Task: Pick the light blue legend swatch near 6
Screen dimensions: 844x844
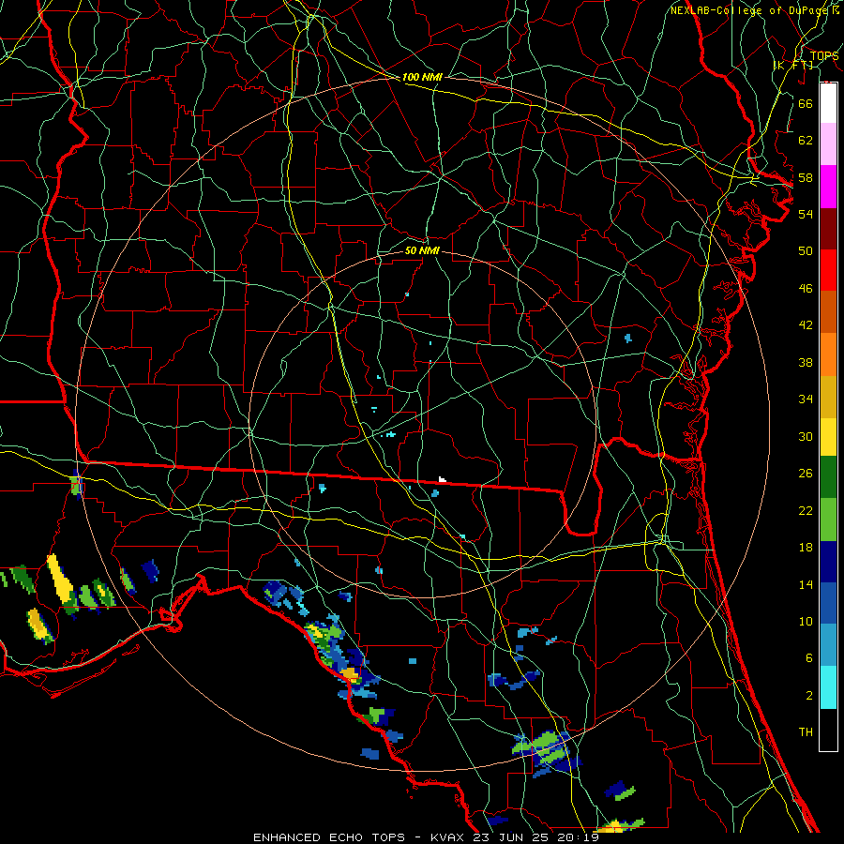Action: pyautogui.click(x=828, y=645)
